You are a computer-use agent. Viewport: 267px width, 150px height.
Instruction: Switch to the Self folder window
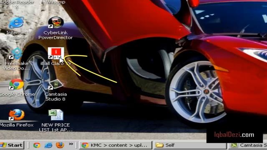point(190,145)
